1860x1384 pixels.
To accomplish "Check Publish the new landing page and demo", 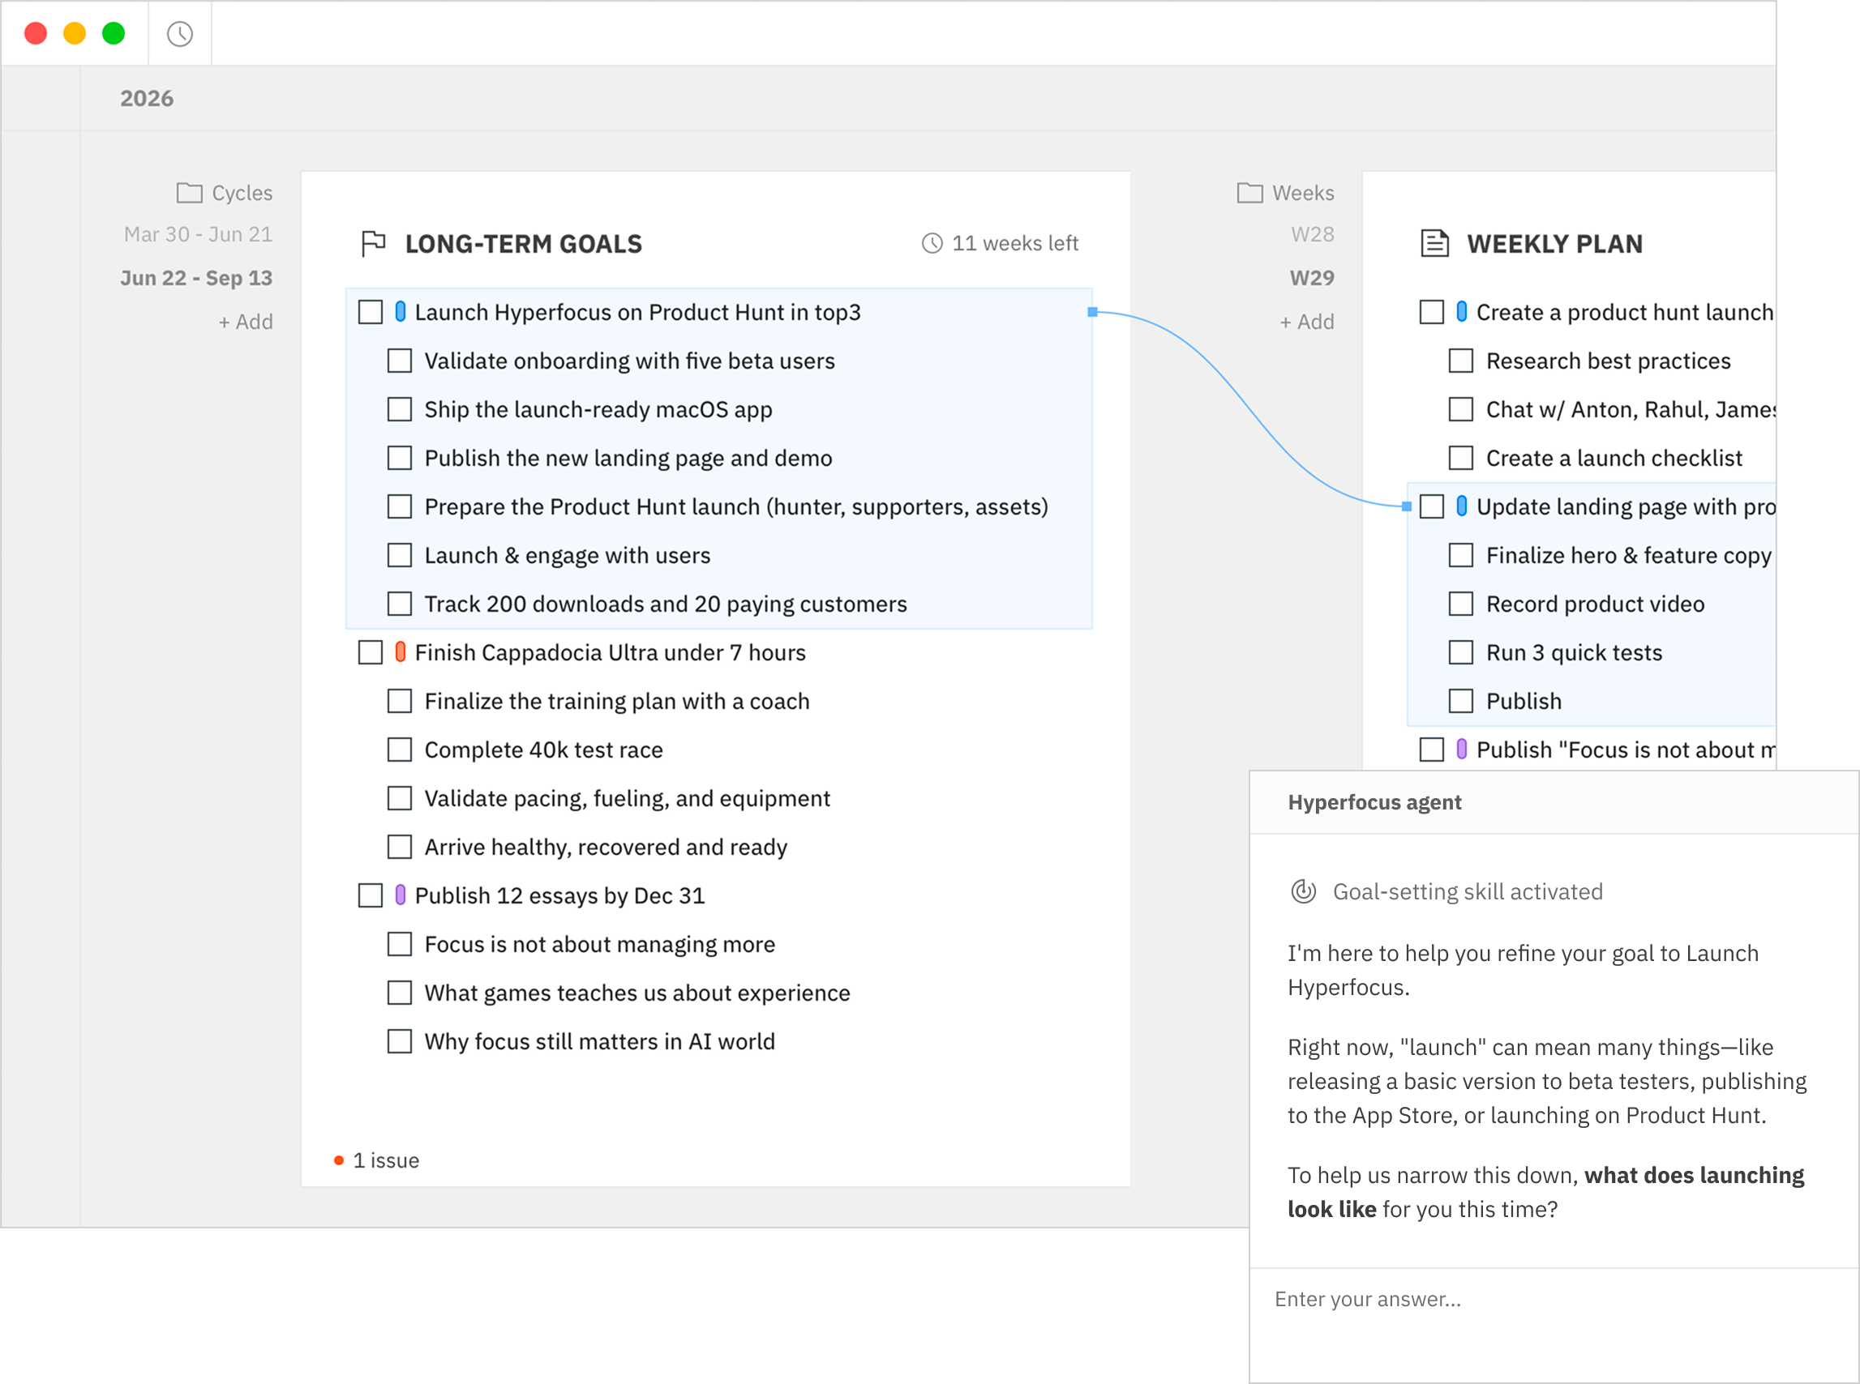I will (x=400, y=458).
